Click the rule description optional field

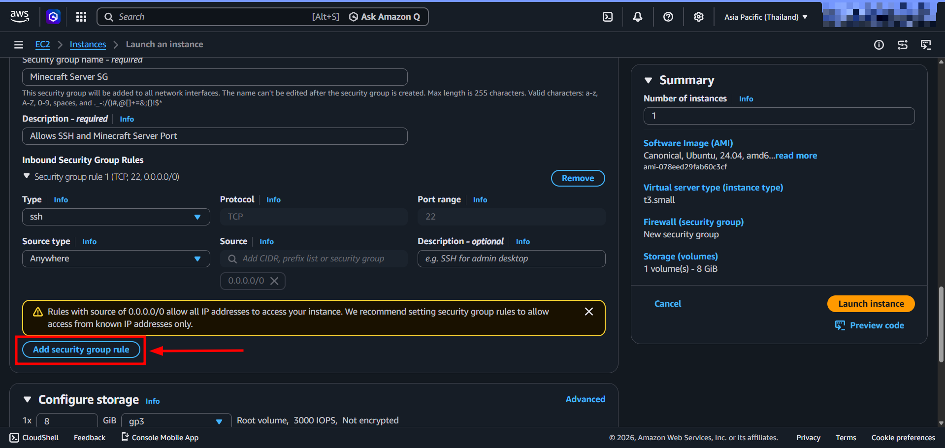coord(511,259)
